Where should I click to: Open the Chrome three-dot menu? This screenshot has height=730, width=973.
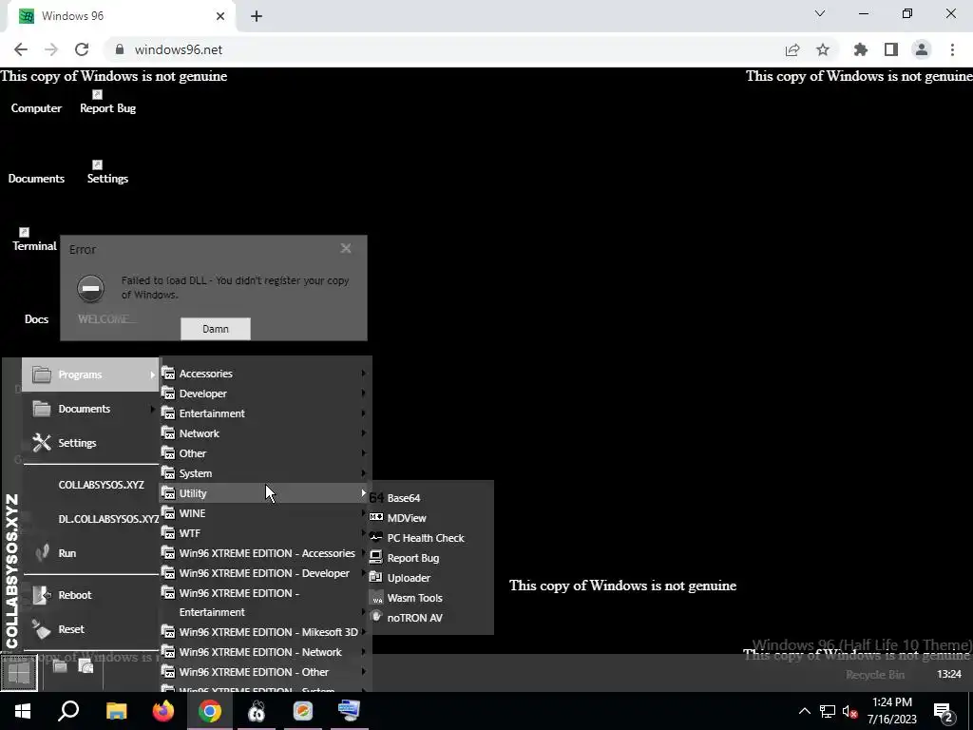tap(952, 49)
